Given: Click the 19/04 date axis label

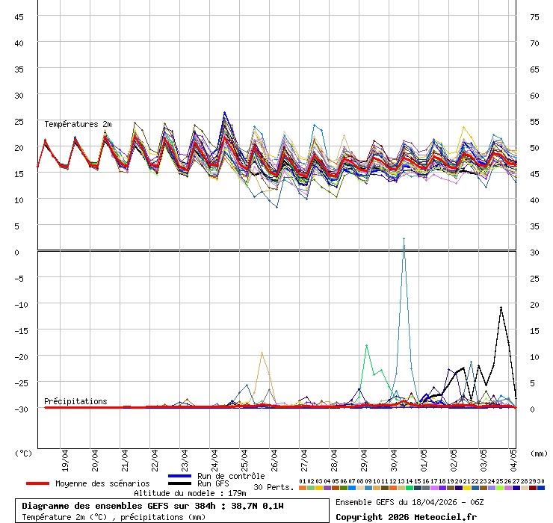Looking at the screenshot, I should point(66,457).
